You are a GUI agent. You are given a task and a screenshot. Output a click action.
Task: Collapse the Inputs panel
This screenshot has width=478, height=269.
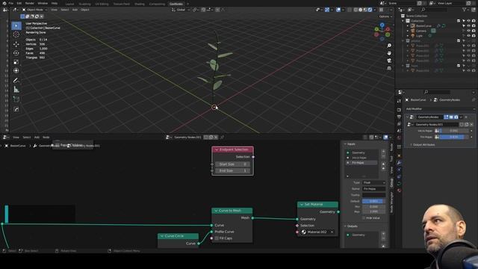(x=345, y=144)
